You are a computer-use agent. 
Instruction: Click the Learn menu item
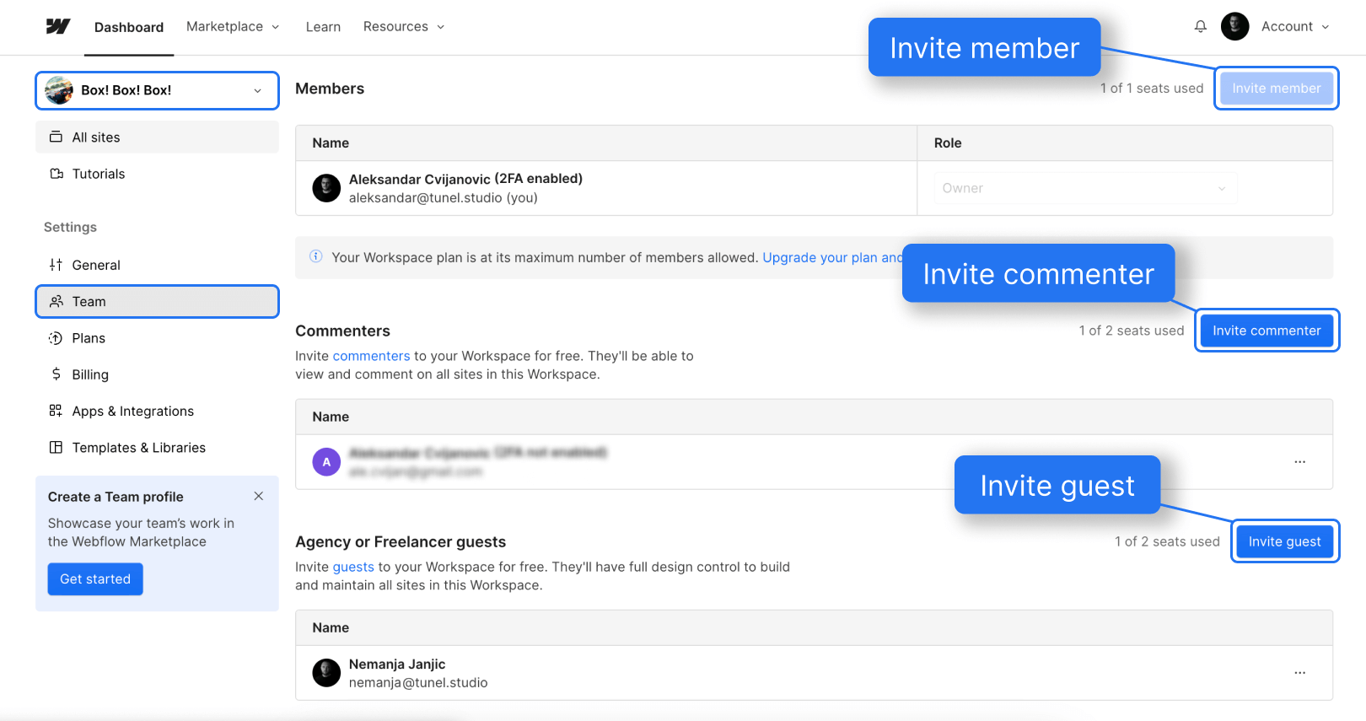pyautogui.click(x=323, y=26)
